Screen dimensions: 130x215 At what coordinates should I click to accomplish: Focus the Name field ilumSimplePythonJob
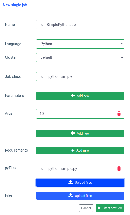(x=80, y=25)
